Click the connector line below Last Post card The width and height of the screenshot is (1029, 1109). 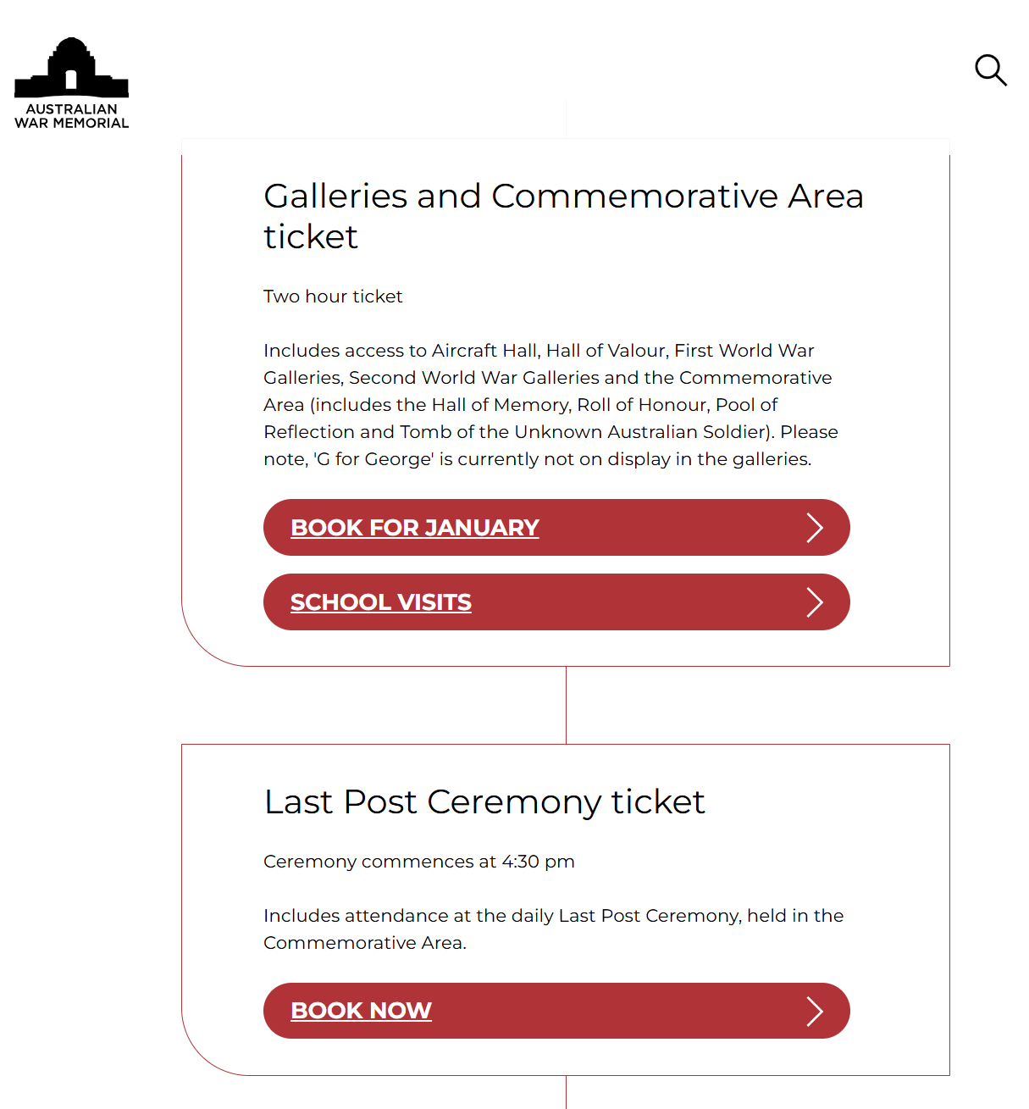pos(566,1092)
